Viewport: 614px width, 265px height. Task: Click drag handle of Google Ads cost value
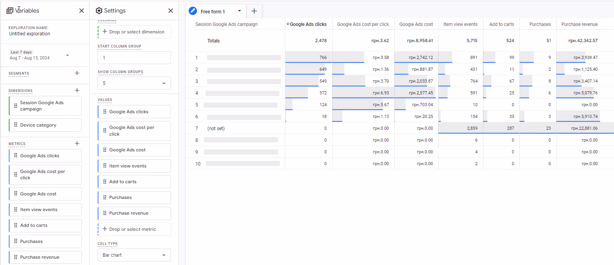(x=105, y=150)
